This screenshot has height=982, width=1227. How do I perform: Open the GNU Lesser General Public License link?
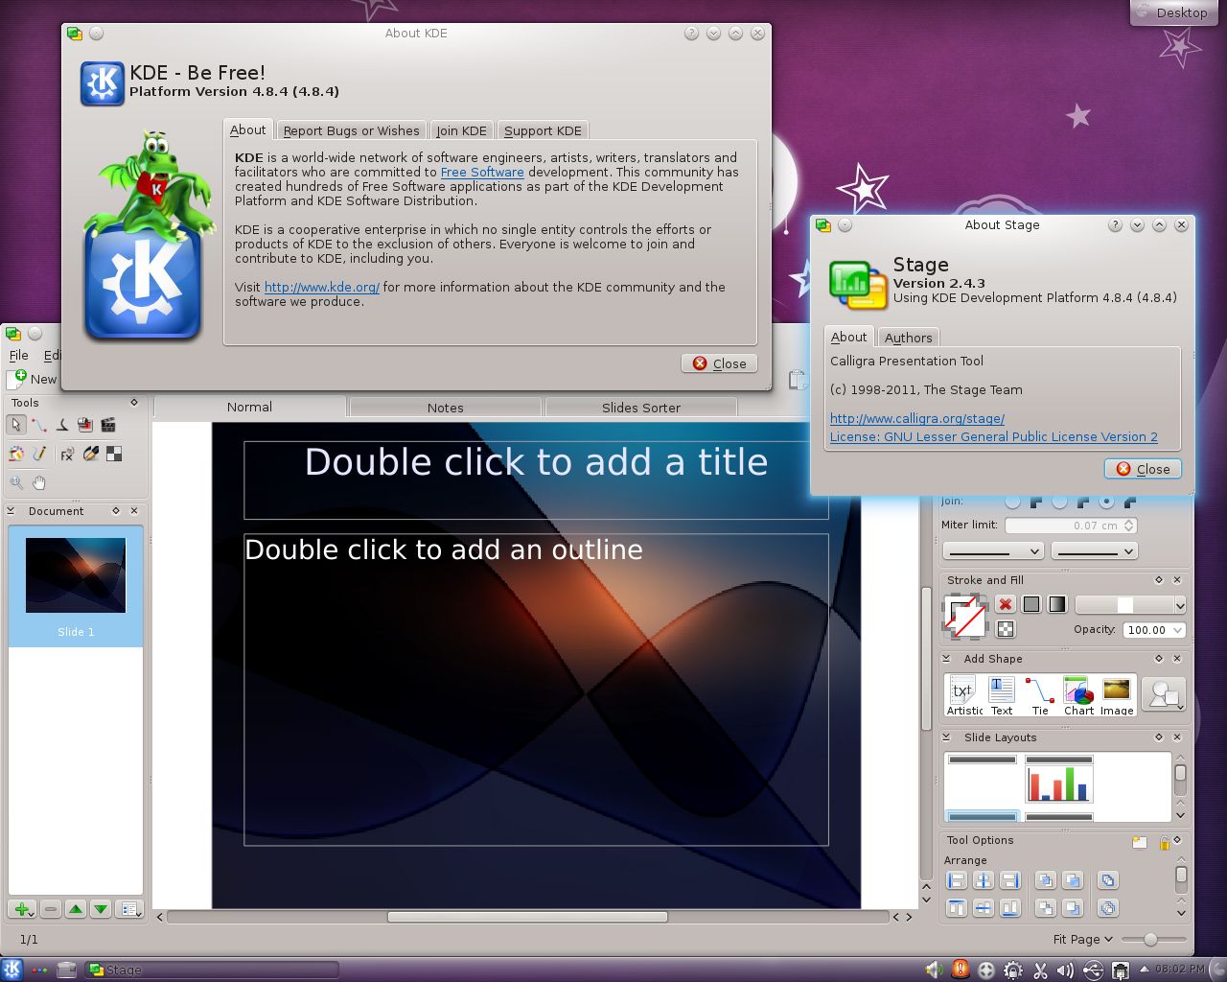(994, 437)
